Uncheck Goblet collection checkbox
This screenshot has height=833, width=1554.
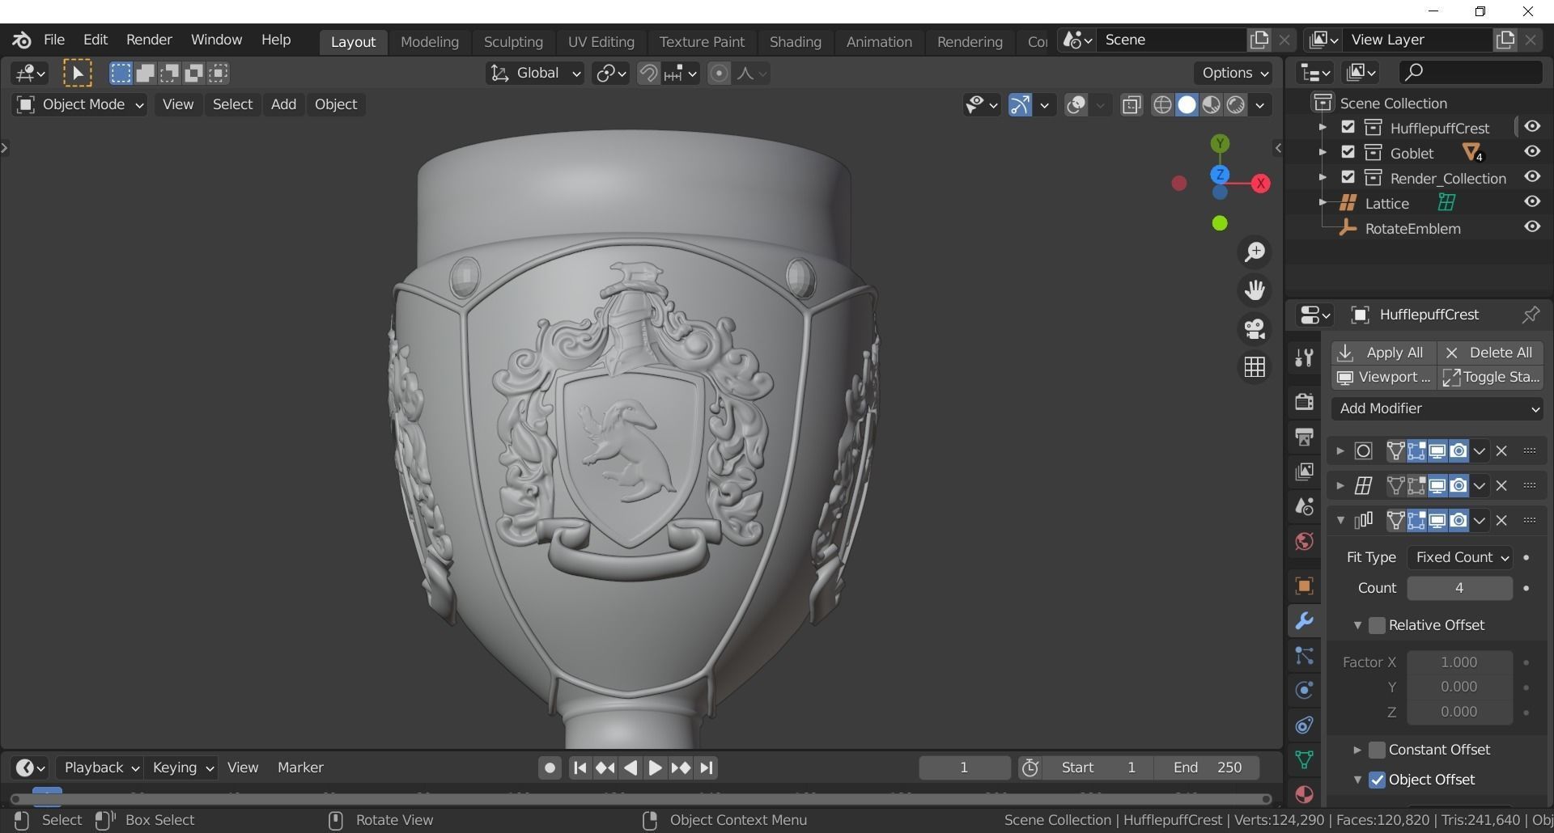(x=1348, y=152)
